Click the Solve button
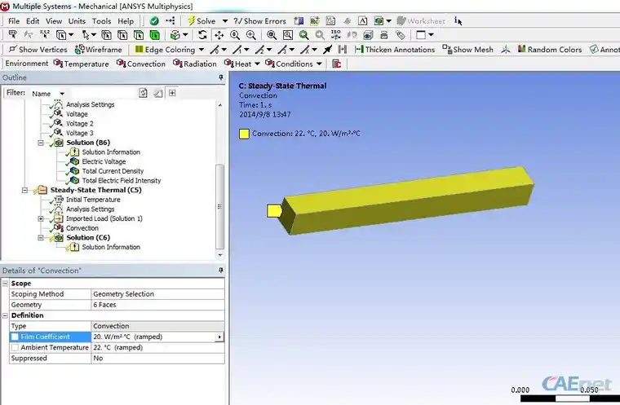 click(201, 21)
